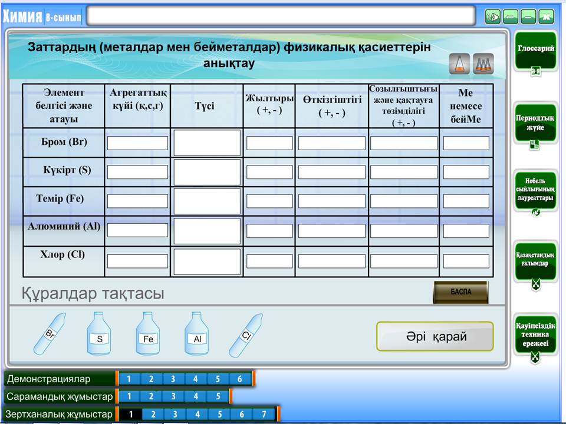Open Зертханалық жұмыстар item 6
The image size is (566, 424).
(x=242, y=414)
